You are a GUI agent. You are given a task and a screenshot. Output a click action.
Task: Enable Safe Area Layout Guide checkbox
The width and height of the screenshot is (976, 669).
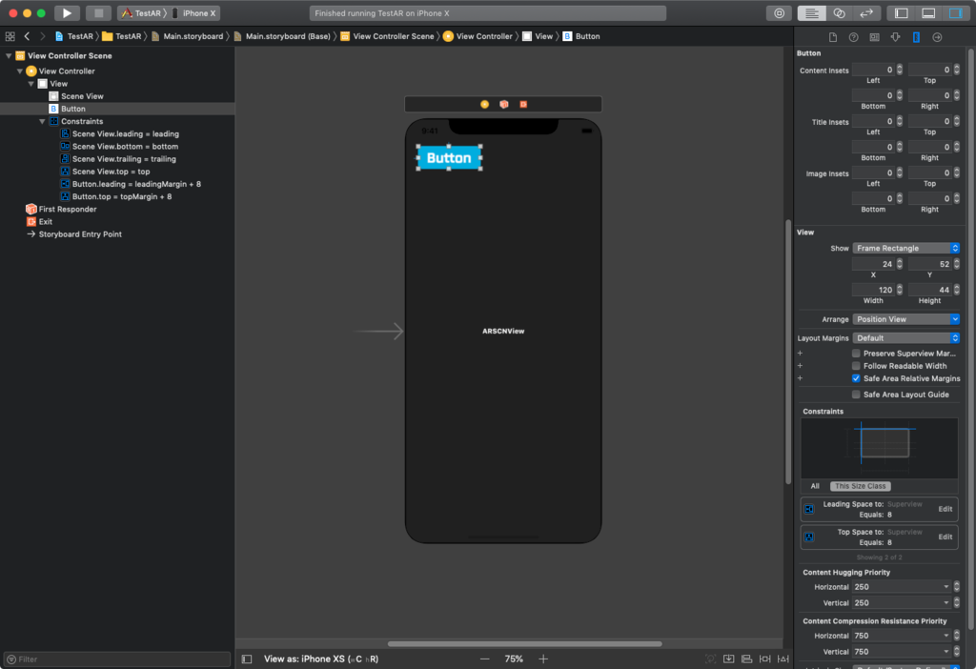856,395
